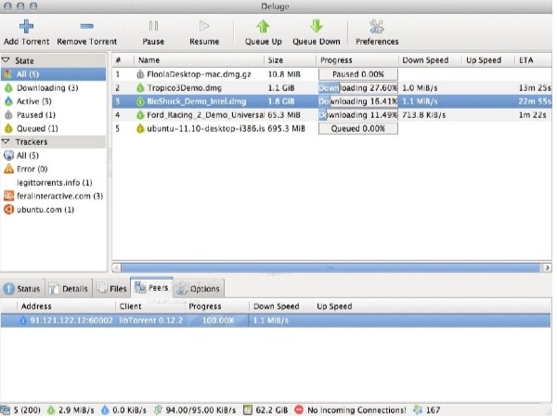Viewport: 557px width, 418px height.
Task: Click the 94.00/95.00 KiB/s protocol traffic status
Action: (195, 411)
